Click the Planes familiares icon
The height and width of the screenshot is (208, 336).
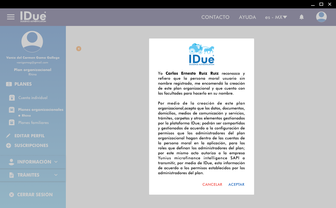[12, 122]
